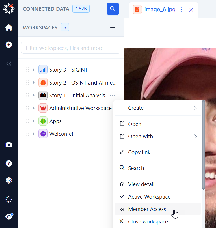The image size is (216, 228).
Task: Close the image_6.jpg tab
Action: [x=191, y=10]
